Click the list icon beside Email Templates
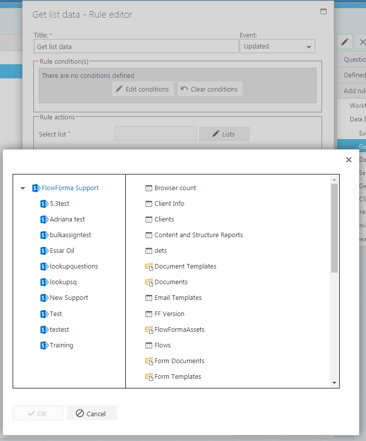The image size is (366, 441). click(149, 298)
